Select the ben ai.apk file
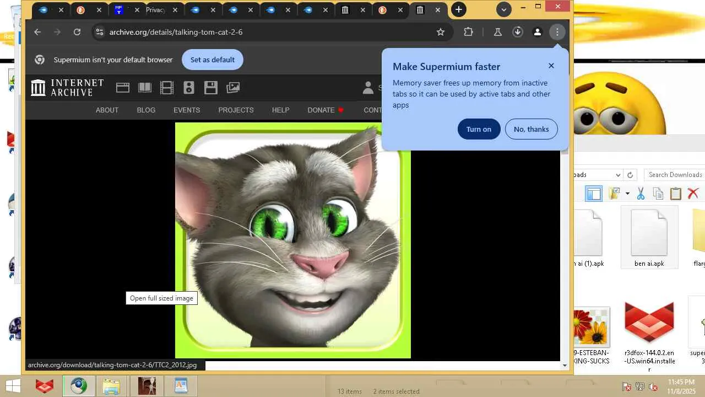The height and width of the screenshot is (397, 705). (649, 238)
